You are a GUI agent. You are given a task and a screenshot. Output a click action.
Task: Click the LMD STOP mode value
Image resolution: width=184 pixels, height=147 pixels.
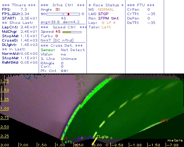pos(103,14)
